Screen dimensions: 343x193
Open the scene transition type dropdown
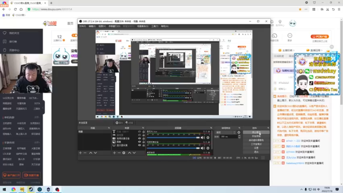226,133
